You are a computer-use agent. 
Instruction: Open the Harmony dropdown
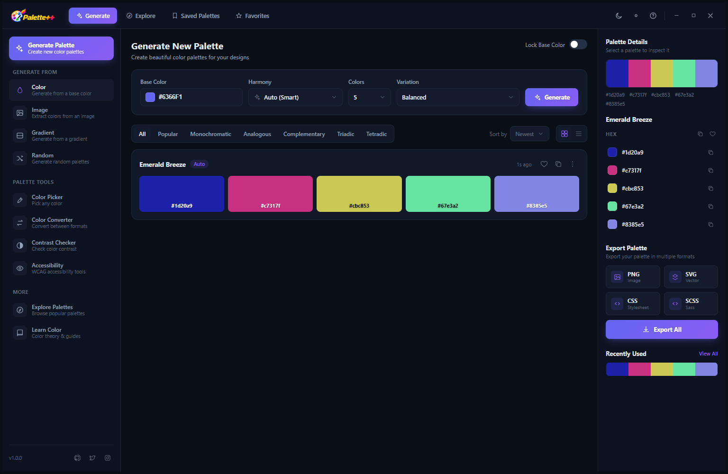[295, 97]
